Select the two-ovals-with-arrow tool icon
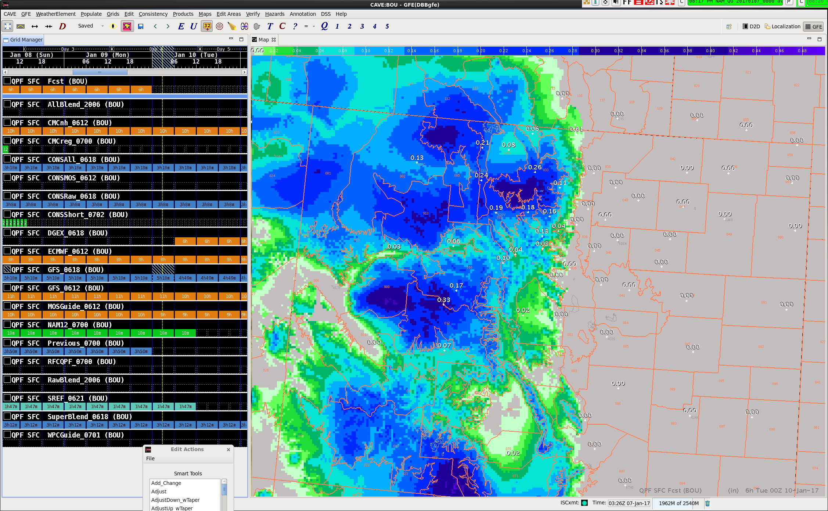Screen dimensions: 828x511 244,26
